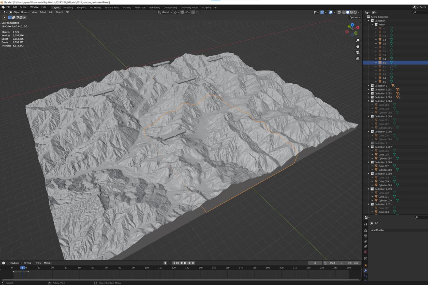428x285 pixels.
Task: Choose the extend selection mode icon
Action: click(13, 17)
